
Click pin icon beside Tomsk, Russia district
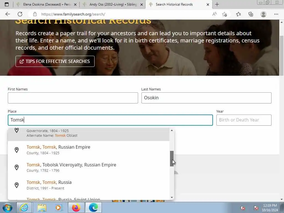pyautogui.click(x=16, y=185)
